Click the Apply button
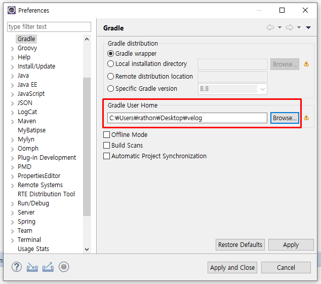 pyautogui.click(x=291, y=244)
